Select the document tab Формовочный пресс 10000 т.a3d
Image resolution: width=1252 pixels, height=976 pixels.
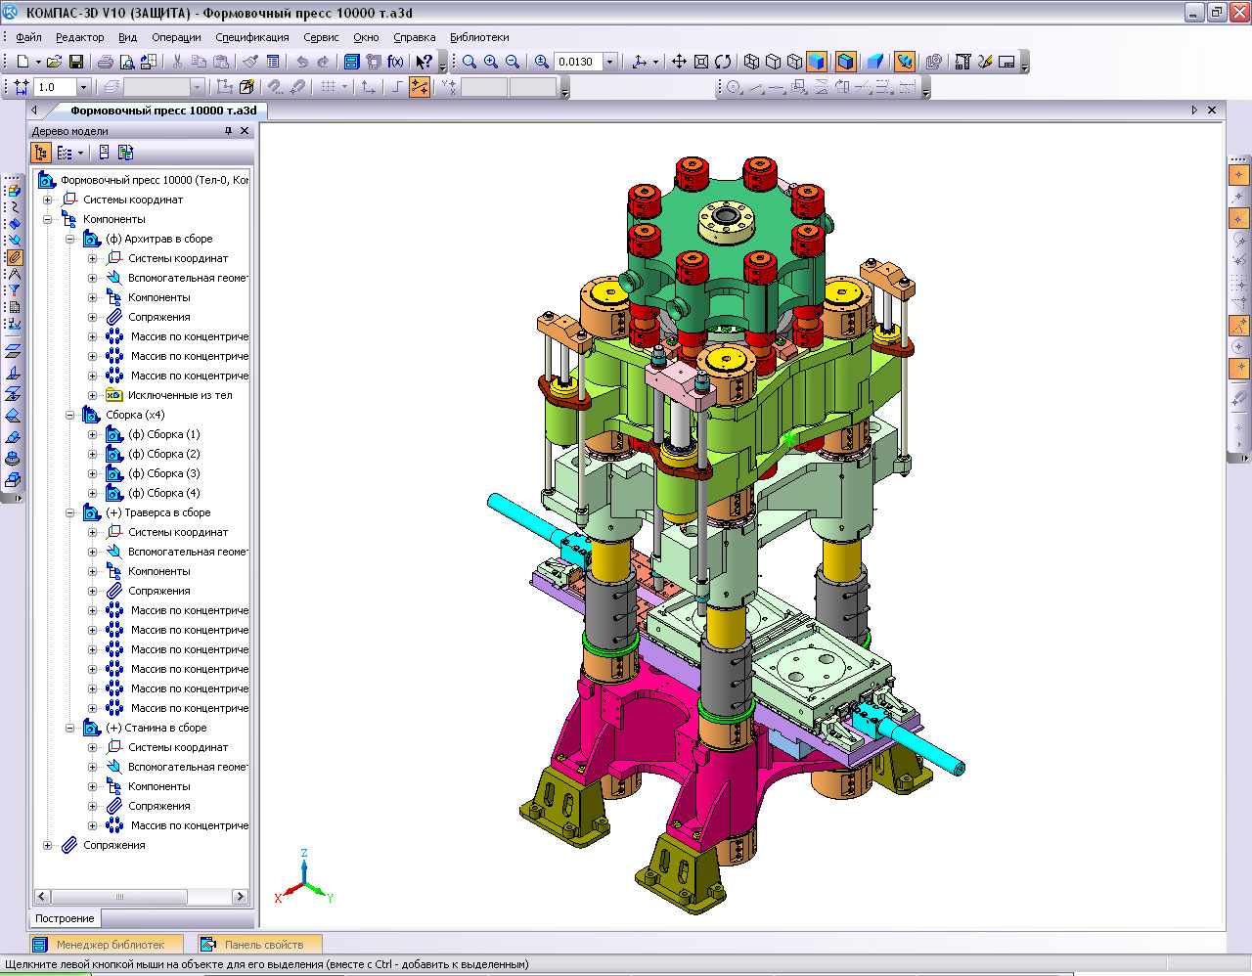(162, 111)
